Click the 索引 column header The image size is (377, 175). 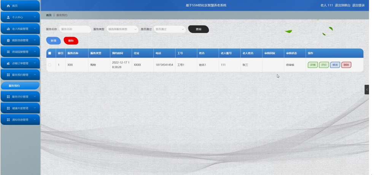tap(60, 53)
